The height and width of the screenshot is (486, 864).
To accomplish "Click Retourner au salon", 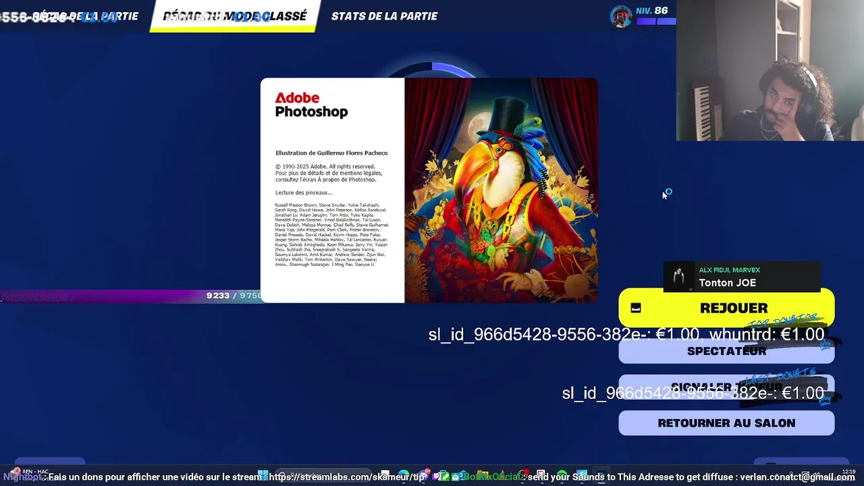I will click(726, 423).
